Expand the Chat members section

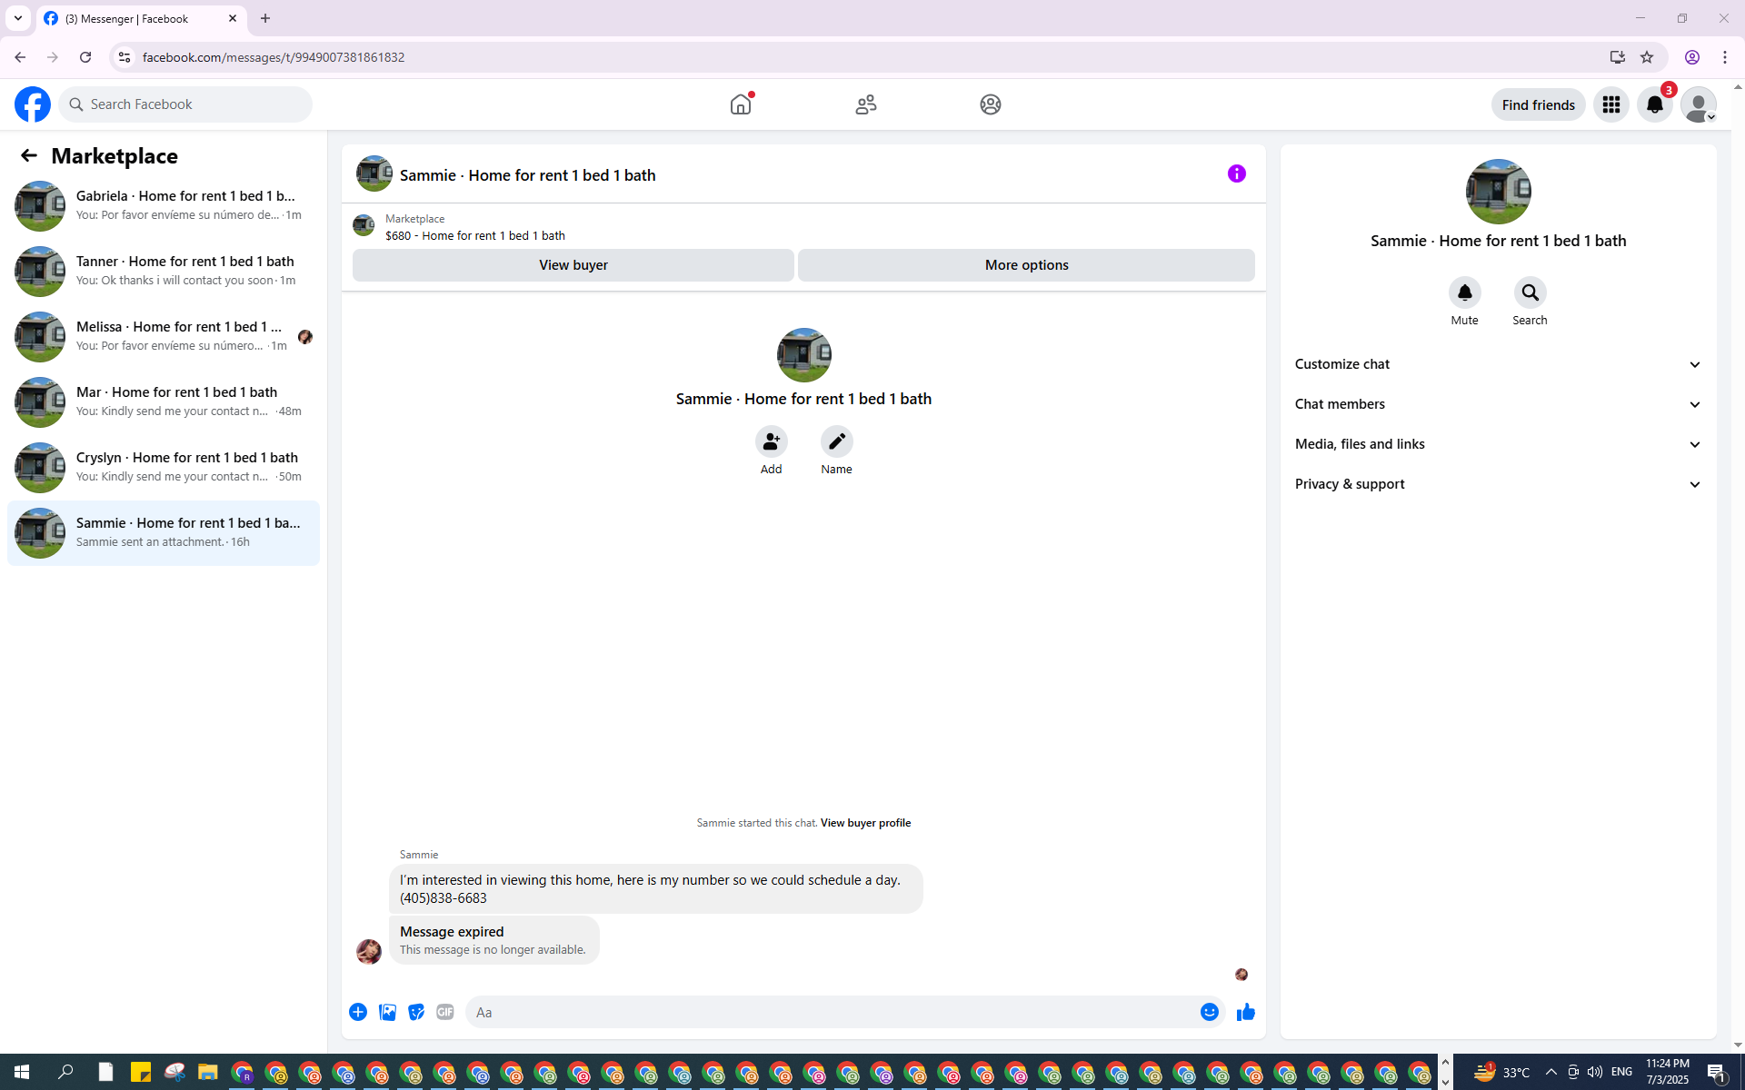pyautogui.click(x=1498, y=404)
